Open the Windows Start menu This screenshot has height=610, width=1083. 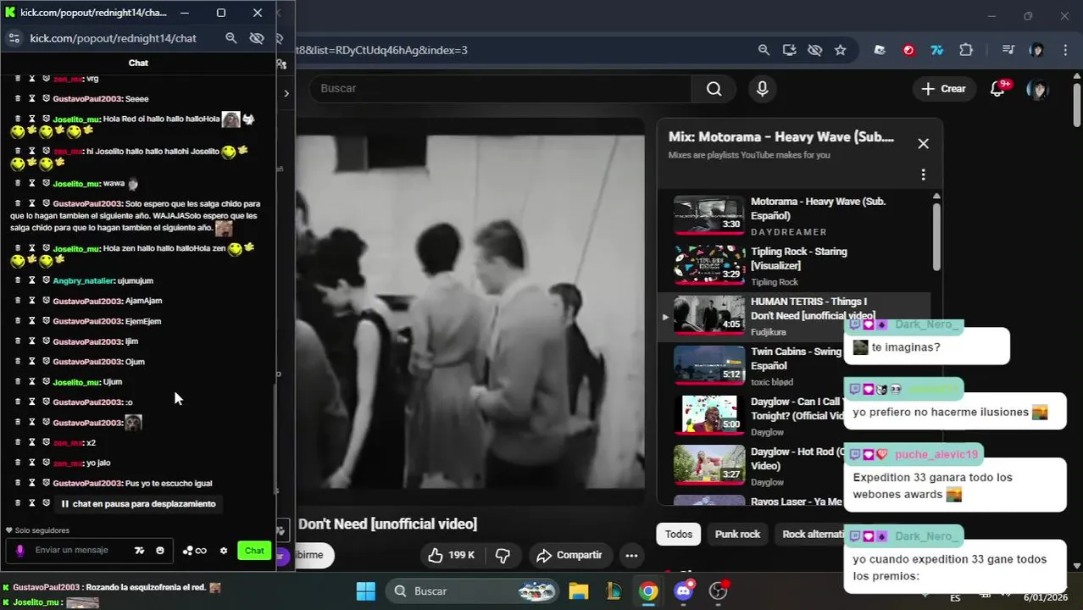[x=365, y=591]
